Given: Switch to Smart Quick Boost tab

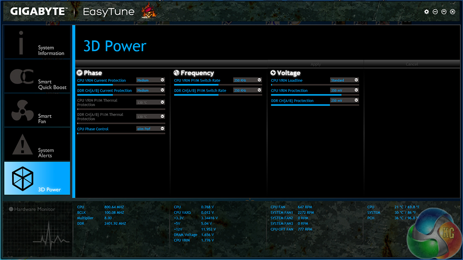Looking at the screenshot, I should click(x=37, y=76).
